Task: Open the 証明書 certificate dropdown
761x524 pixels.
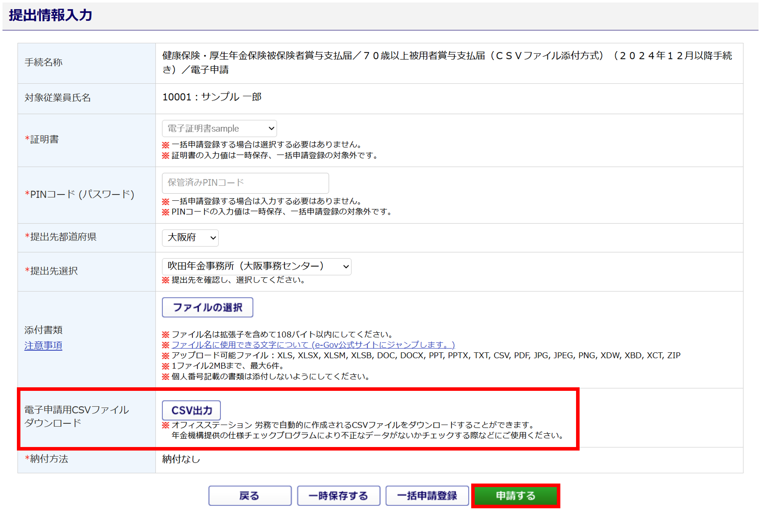Action: (x=219, y=128)
